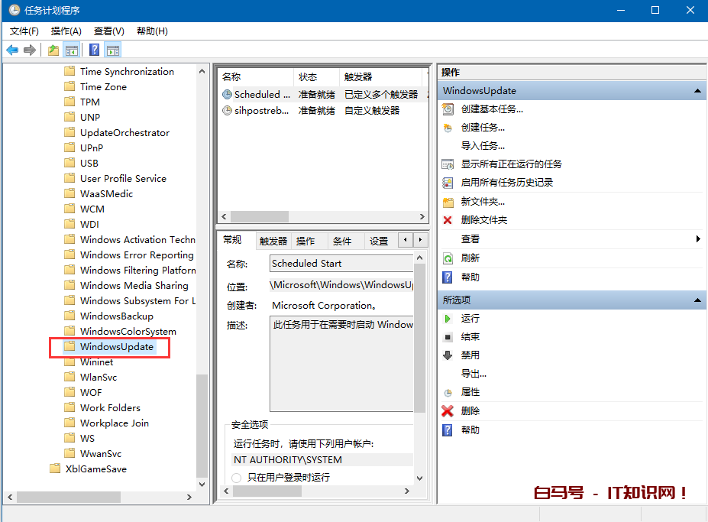Expand the 查看 submenu arrow in the actions pane
708x522 pixels.
698,239
